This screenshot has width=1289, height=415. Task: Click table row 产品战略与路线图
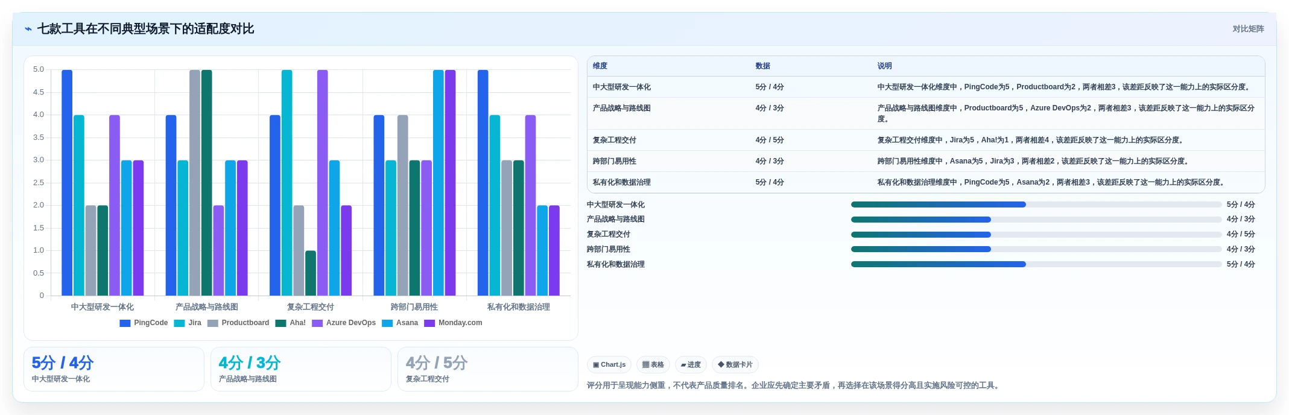926,113
